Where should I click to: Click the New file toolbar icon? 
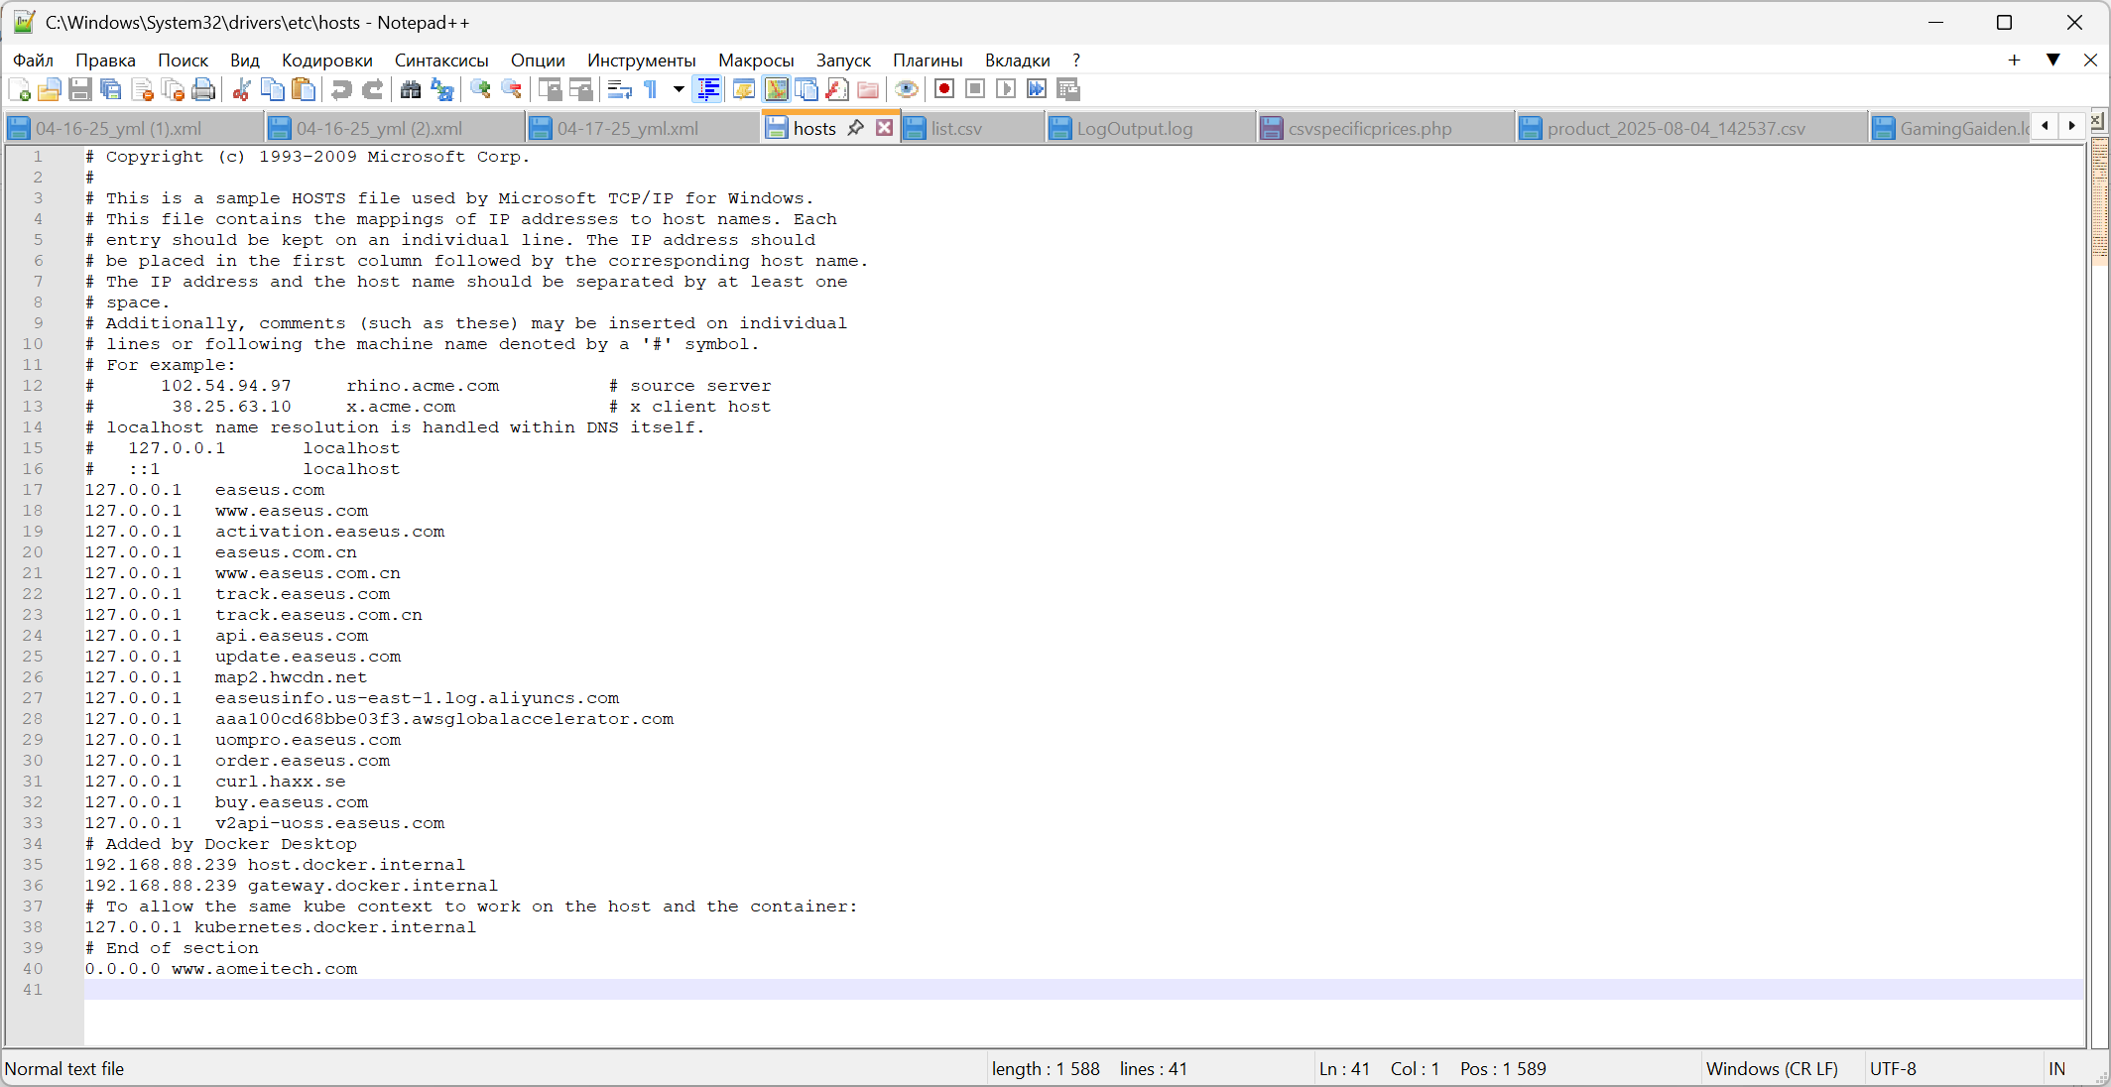pyautogui.click(x=19, y=90)
